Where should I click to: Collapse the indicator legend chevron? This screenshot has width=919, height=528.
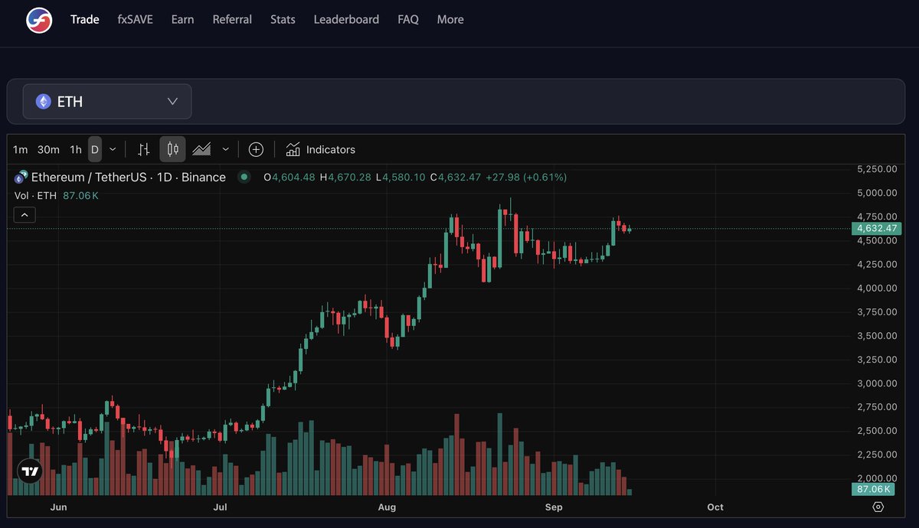25,215
